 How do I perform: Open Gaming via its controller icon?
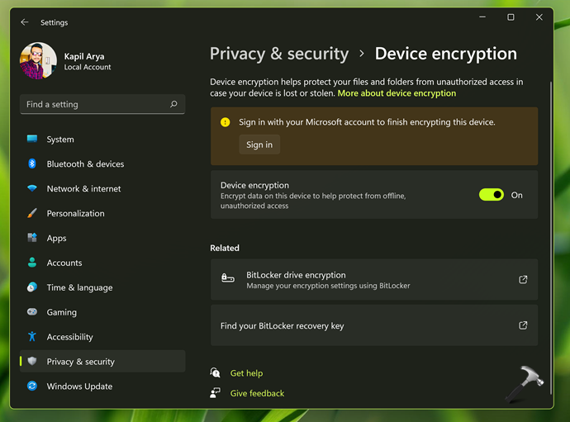pyautogui.click(x=32, y=312)
